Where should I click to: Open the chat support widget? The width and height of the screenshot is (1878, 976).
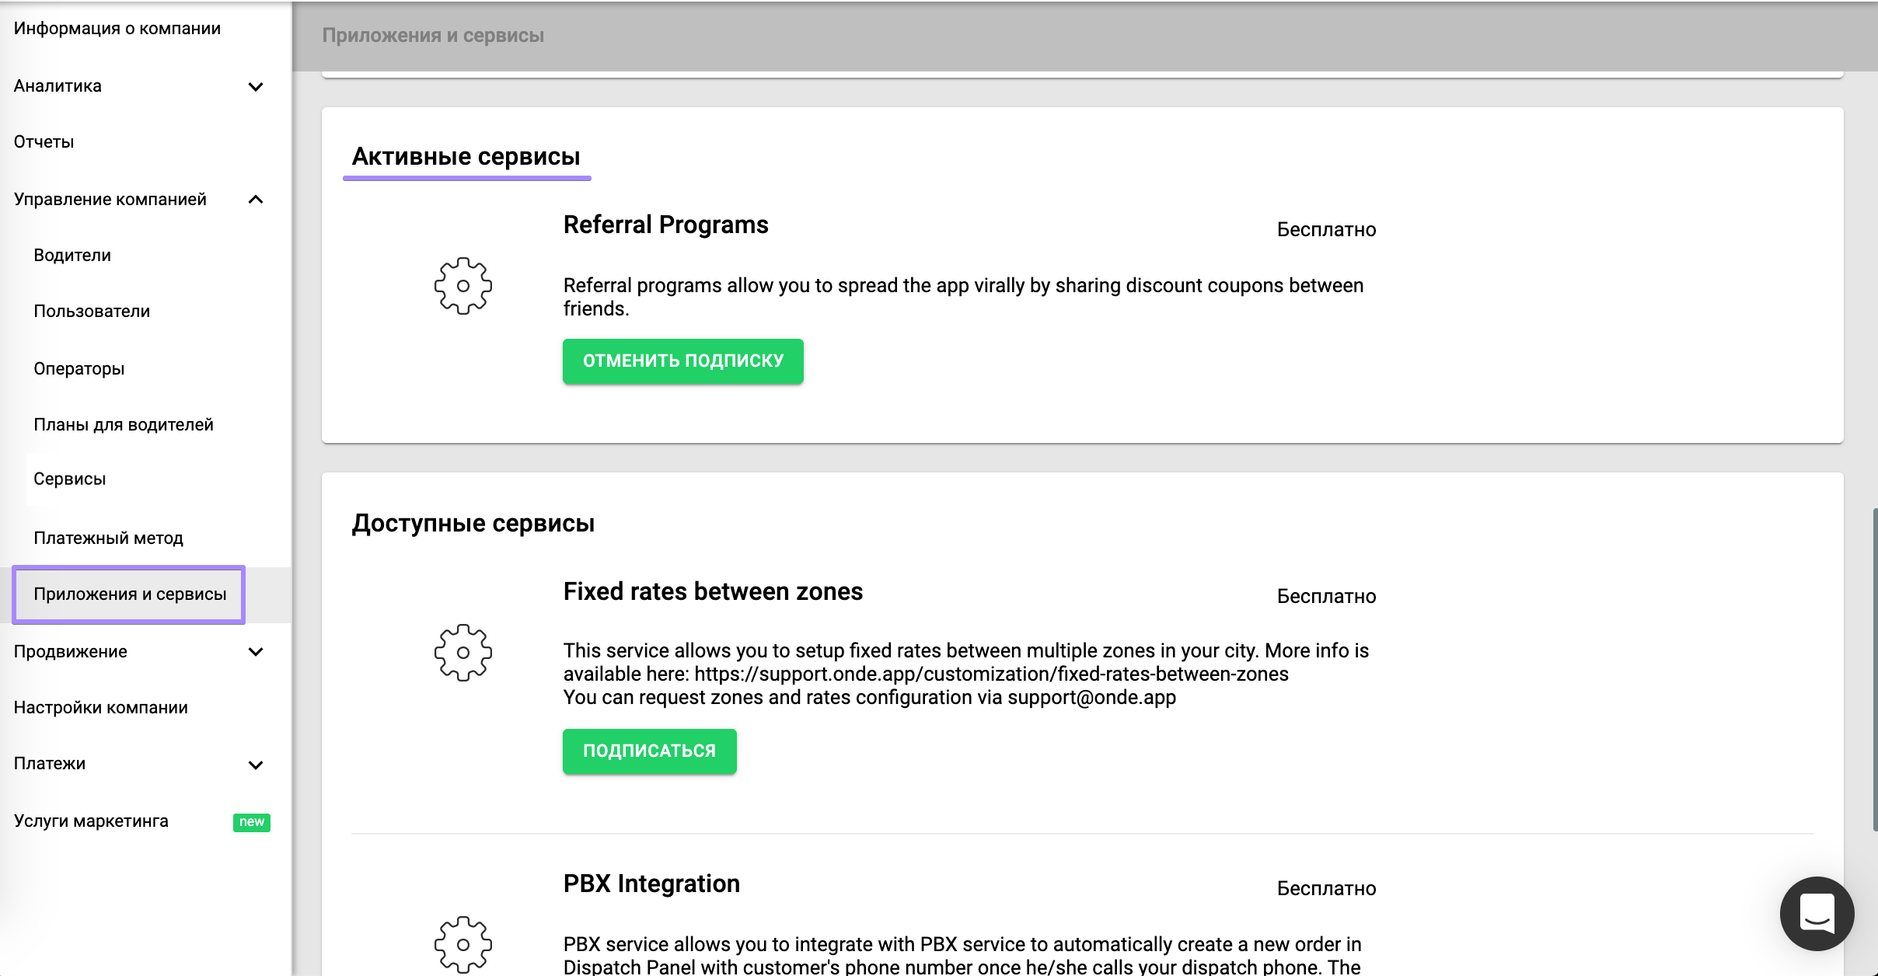click(1817, 913)
